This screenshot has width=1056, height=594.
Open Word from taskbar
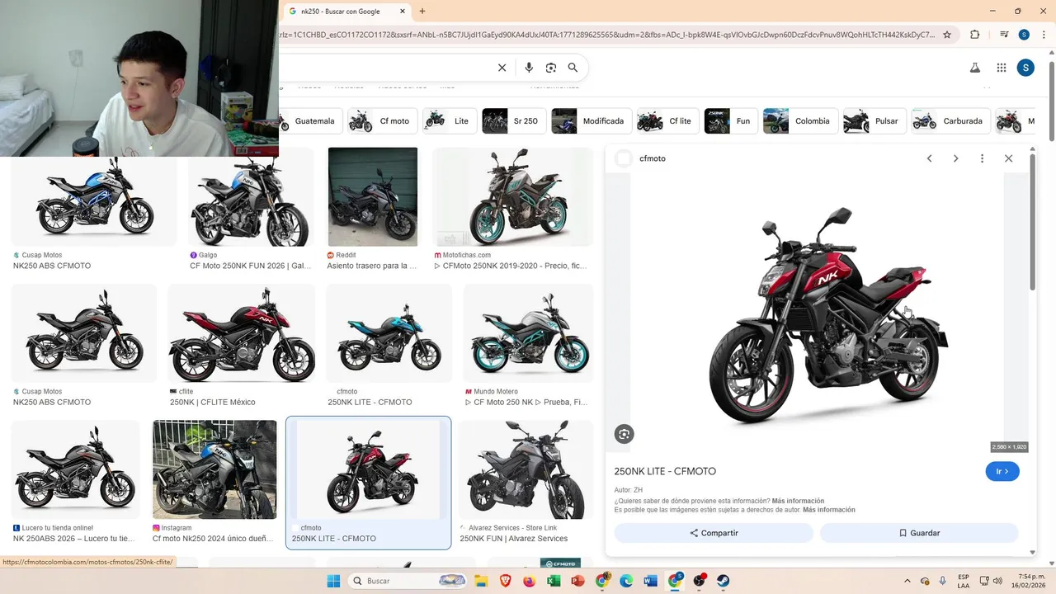[650, 581]
